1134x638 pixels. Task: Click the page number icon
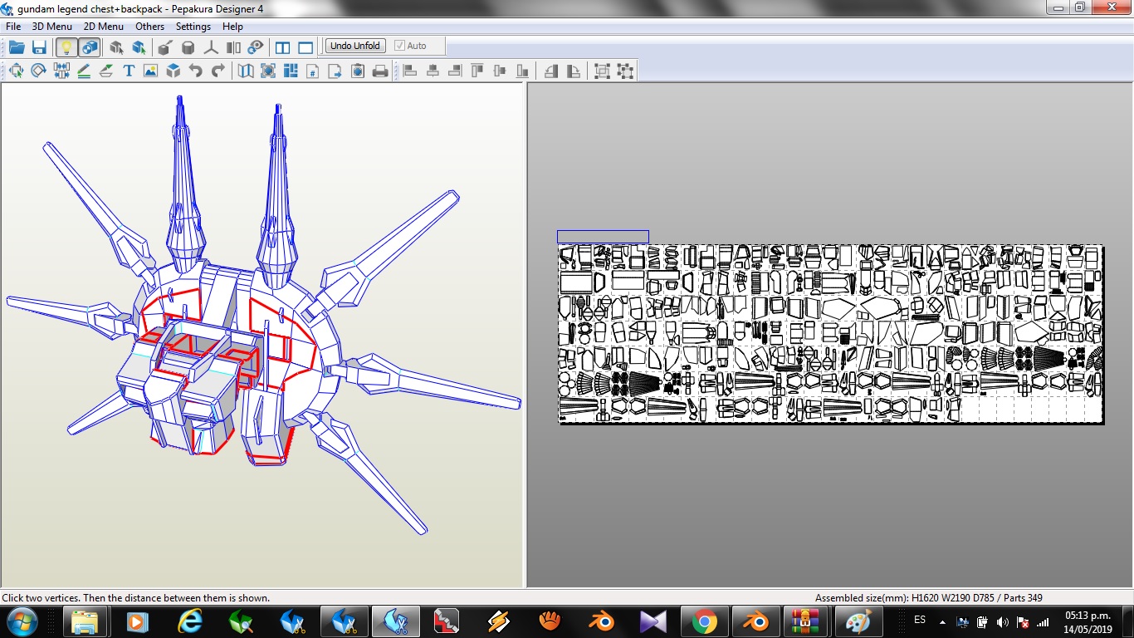[313, 71]
